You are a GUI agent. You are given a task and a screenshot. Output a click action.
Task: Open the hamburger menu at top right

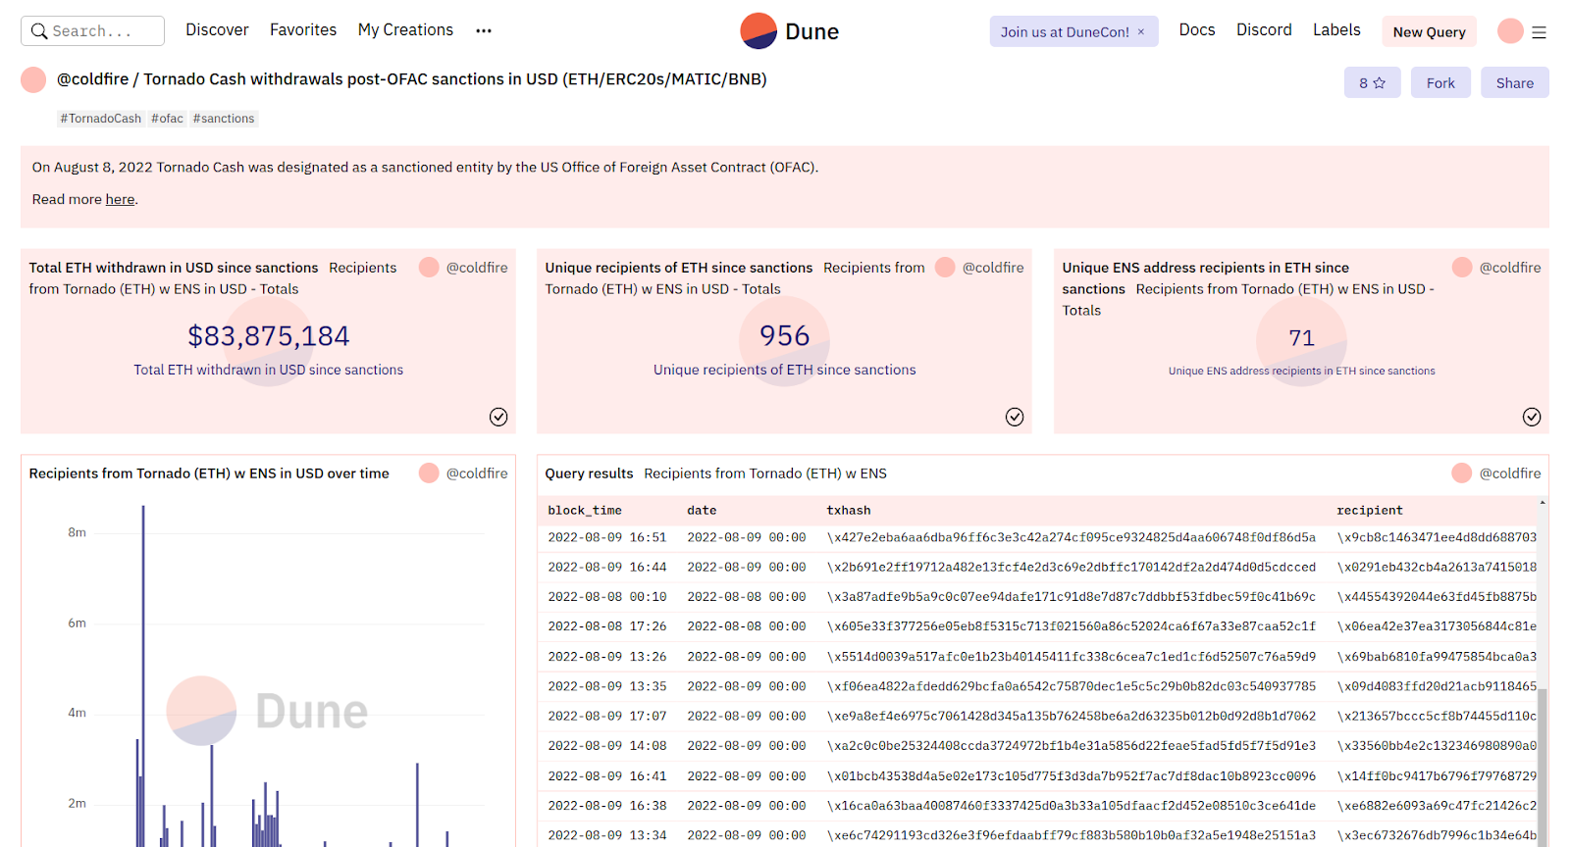pos(1539,32)
